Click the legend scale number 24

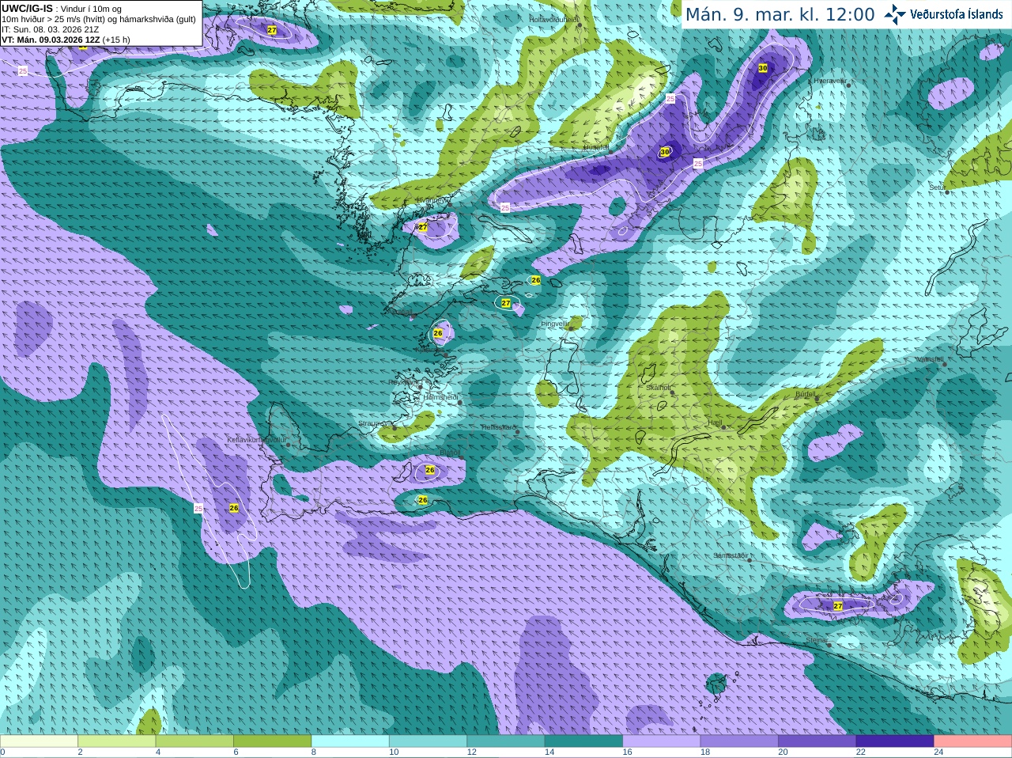[938, 752]
